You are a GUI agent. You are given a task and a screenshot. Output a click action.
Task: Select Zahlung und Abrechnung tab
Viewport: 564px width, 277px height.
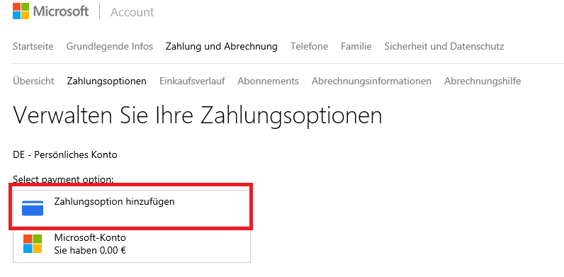coord(222,47)
